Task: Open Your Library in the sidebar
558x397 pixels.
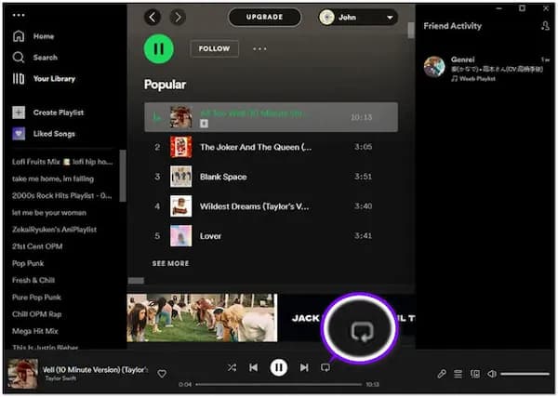Action: point(55,79)
